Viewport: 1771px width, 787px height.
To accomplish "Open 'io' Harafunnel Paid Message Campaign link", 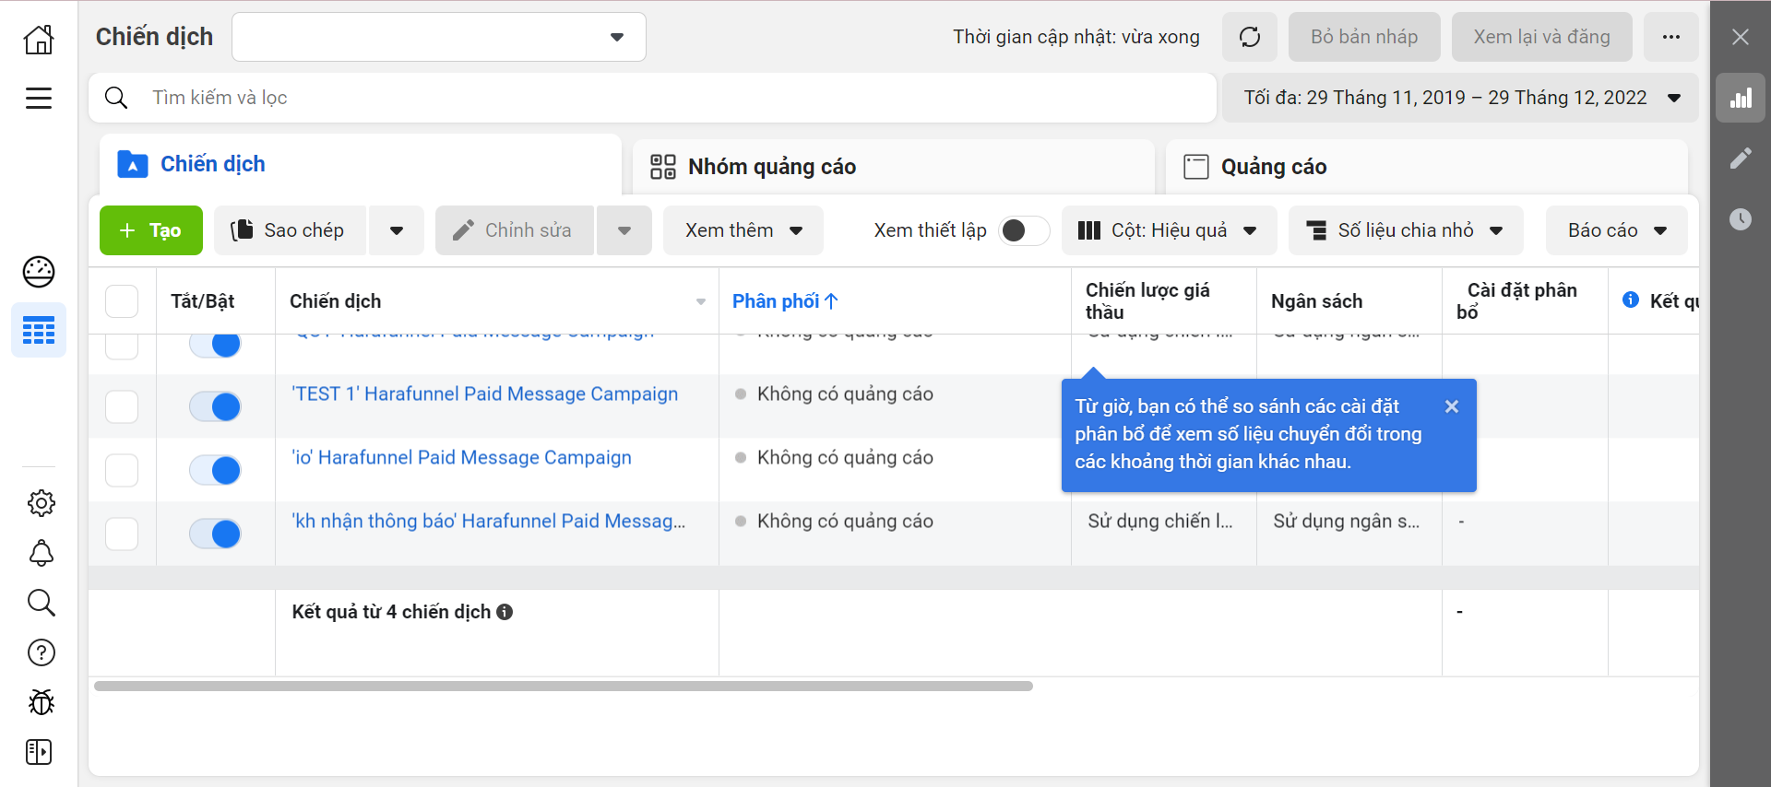I will 461,458.
